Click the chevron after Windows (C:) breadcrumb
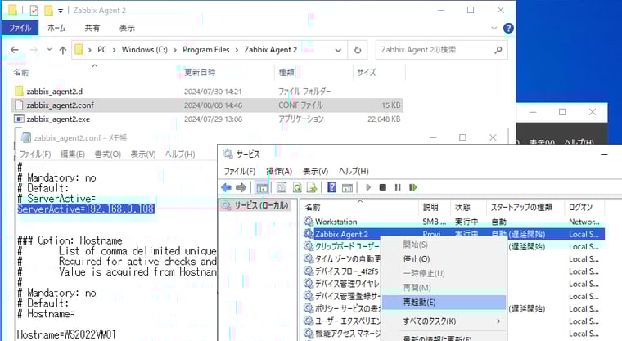 (175, 50)
